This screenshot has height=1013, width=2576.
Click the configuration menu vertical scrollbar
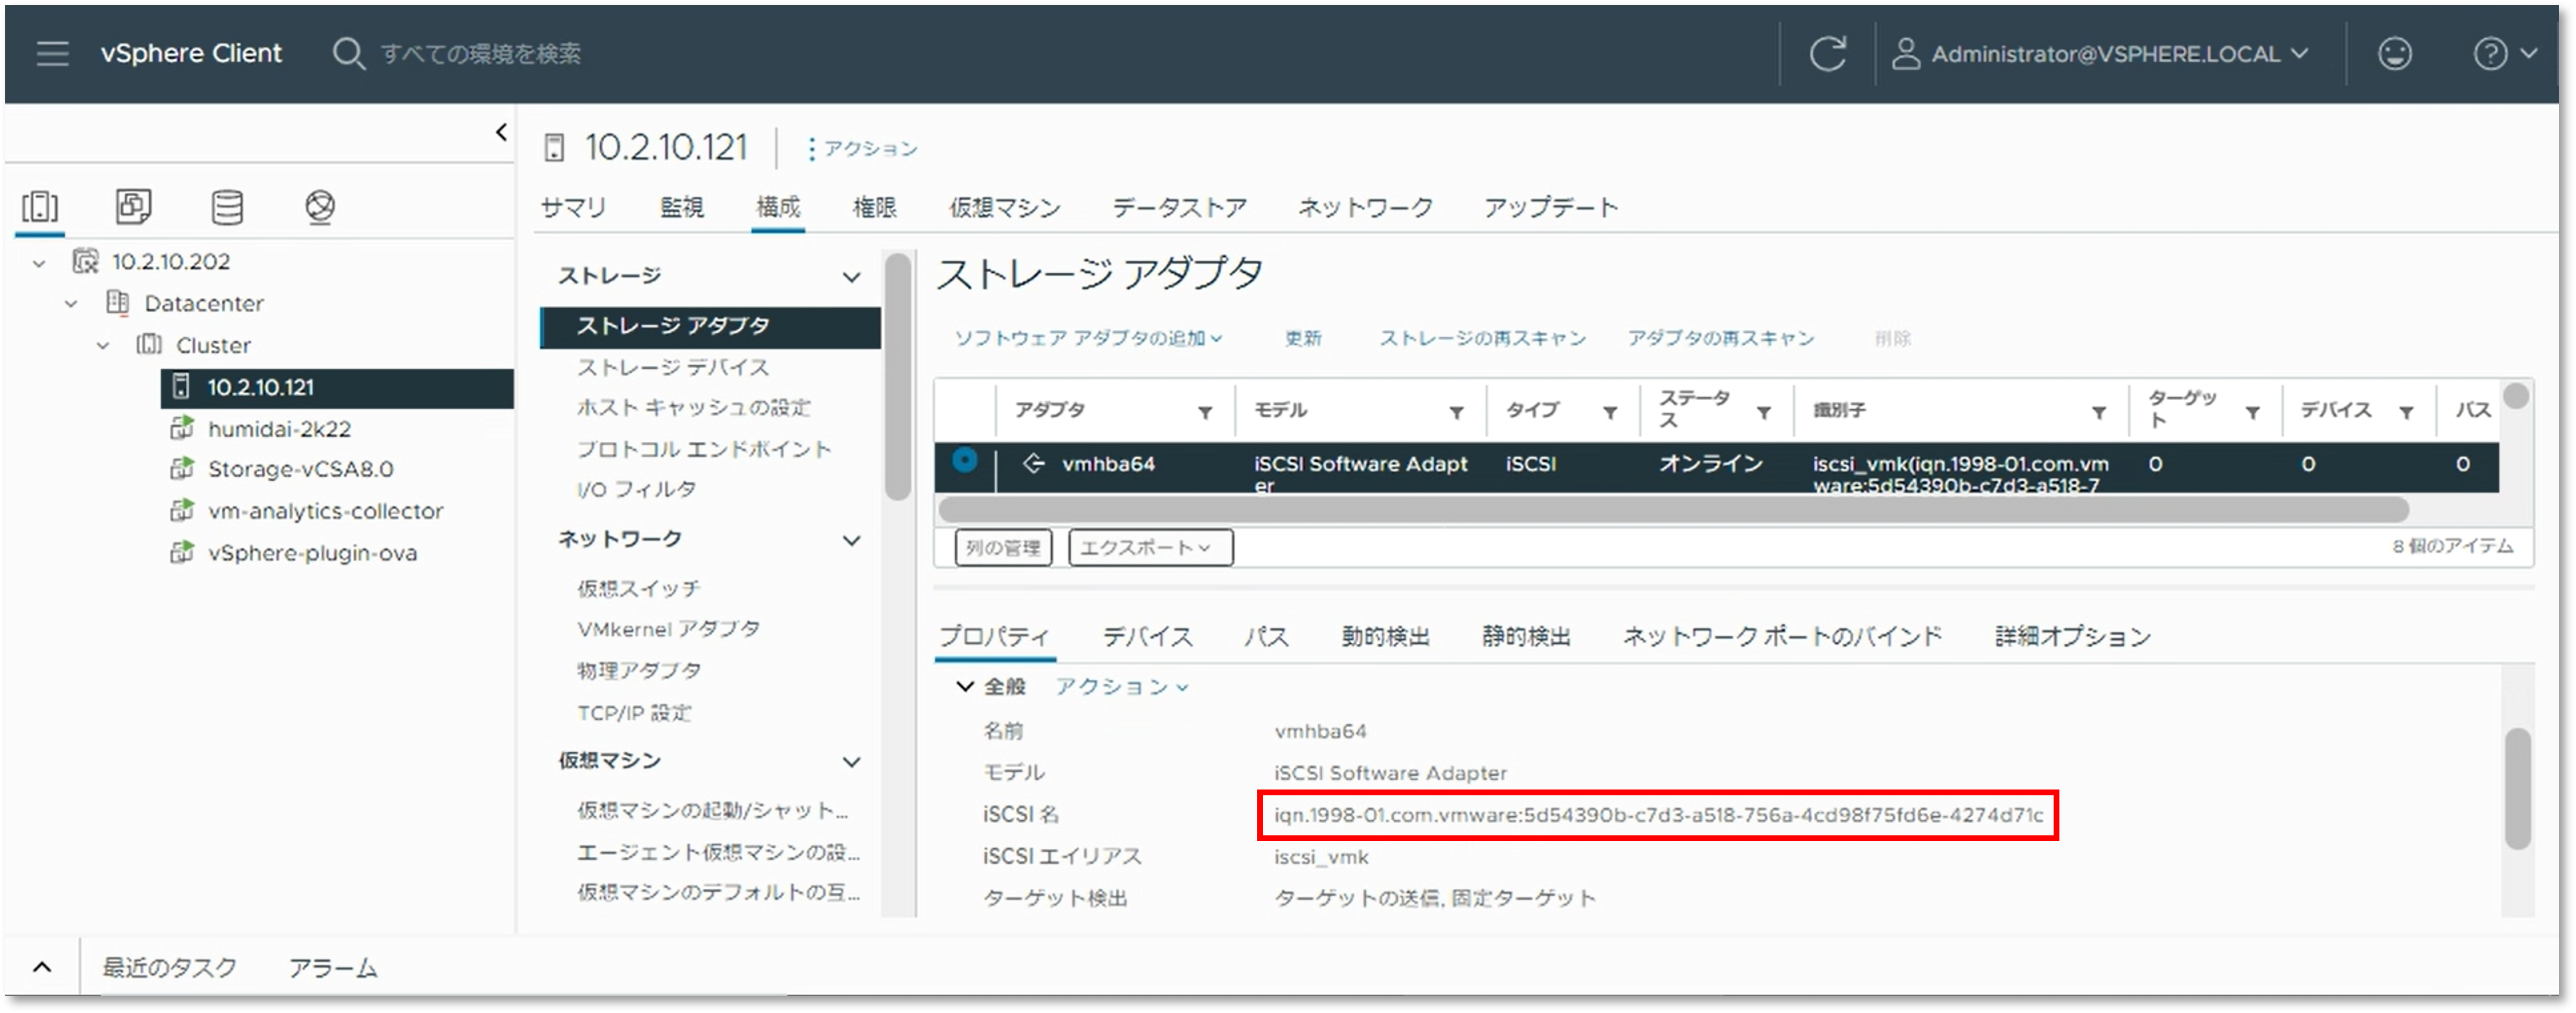tap(898, 378)
